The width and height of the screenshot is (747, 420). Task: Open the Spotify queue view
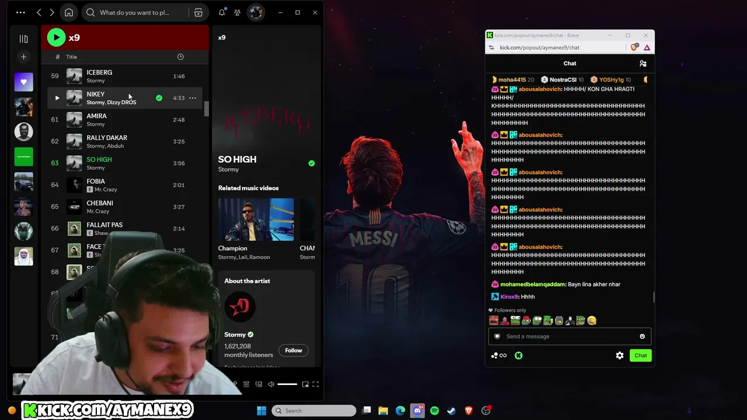click(246, 384)
